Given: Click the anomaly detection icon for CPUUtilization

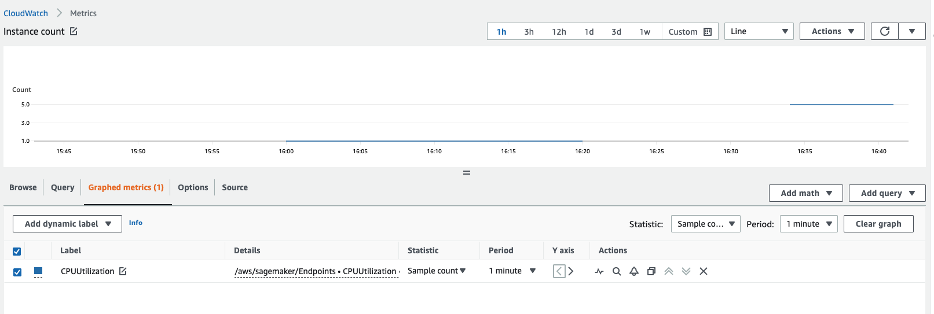Looking at the screenshot, I should coord(599,271).
